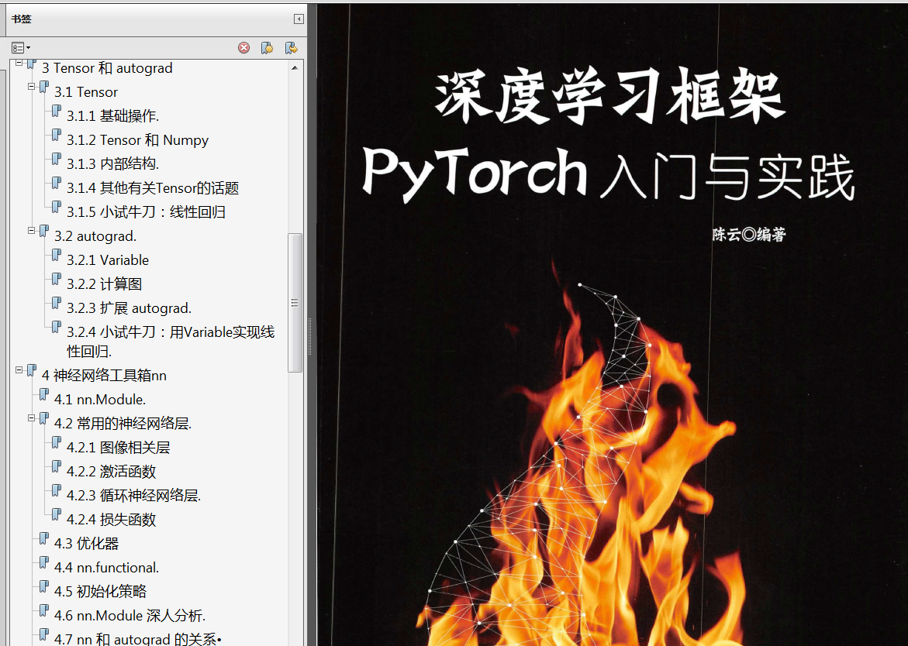Viewport: 908px width, 646px height.
Task: Open bookmark '4.4 nn.functional.'
Action: coord(106,568)
